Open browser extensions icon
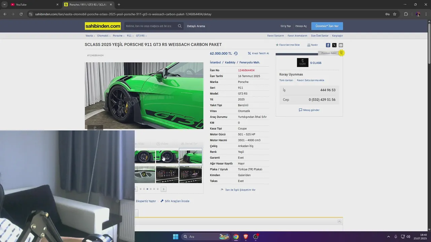The height and width of the screenshot is (242, 431). 406,14
